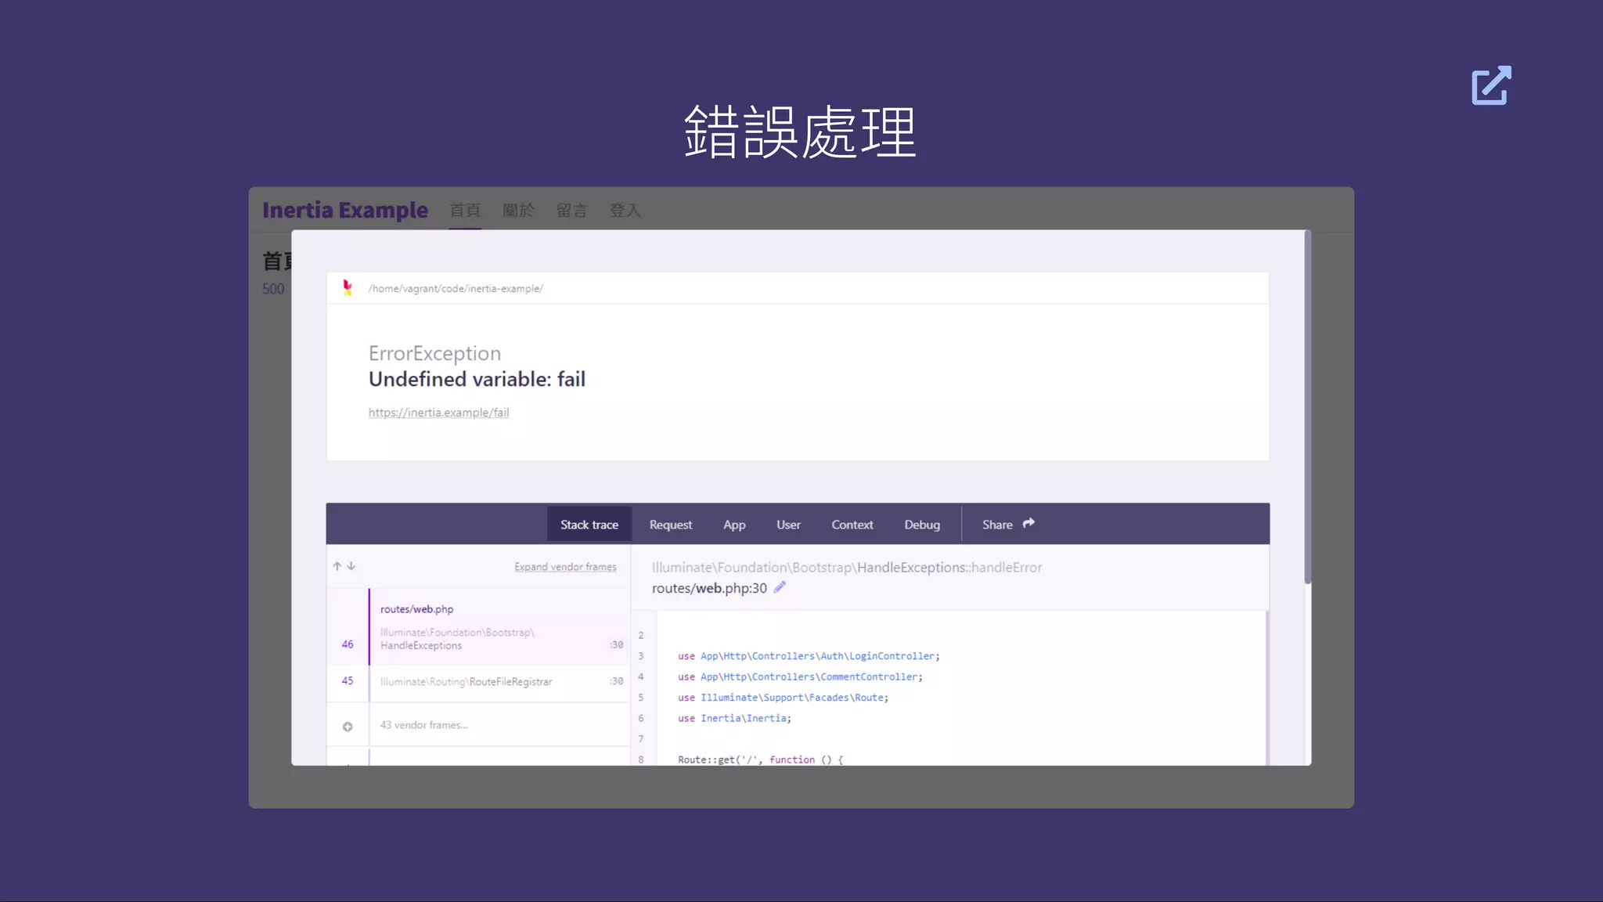Screen dimensions: 1603x902
Task: Open the User tab
Action: click(787, 525)
